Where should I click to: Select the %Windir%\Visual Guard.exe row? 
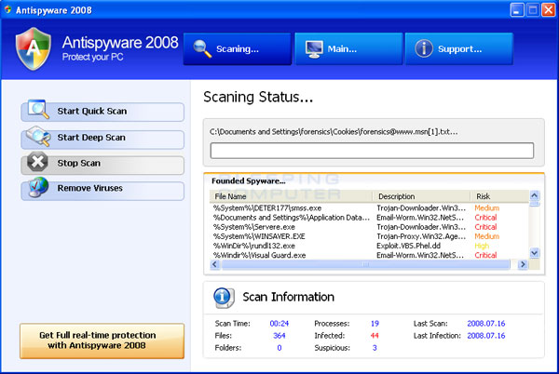[369, 255]
